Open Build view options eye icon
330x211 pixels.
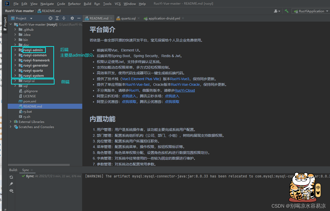point(11,191)
